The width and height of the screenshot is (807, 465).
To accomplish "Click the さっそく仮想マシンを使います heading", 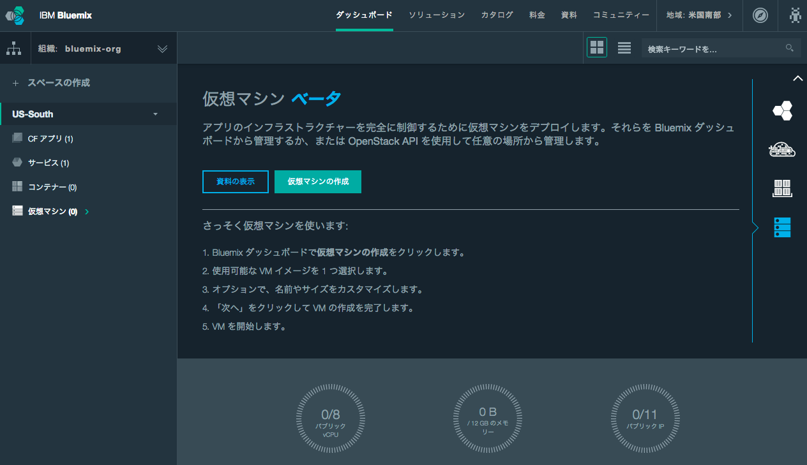I will [x=275, y=226].
